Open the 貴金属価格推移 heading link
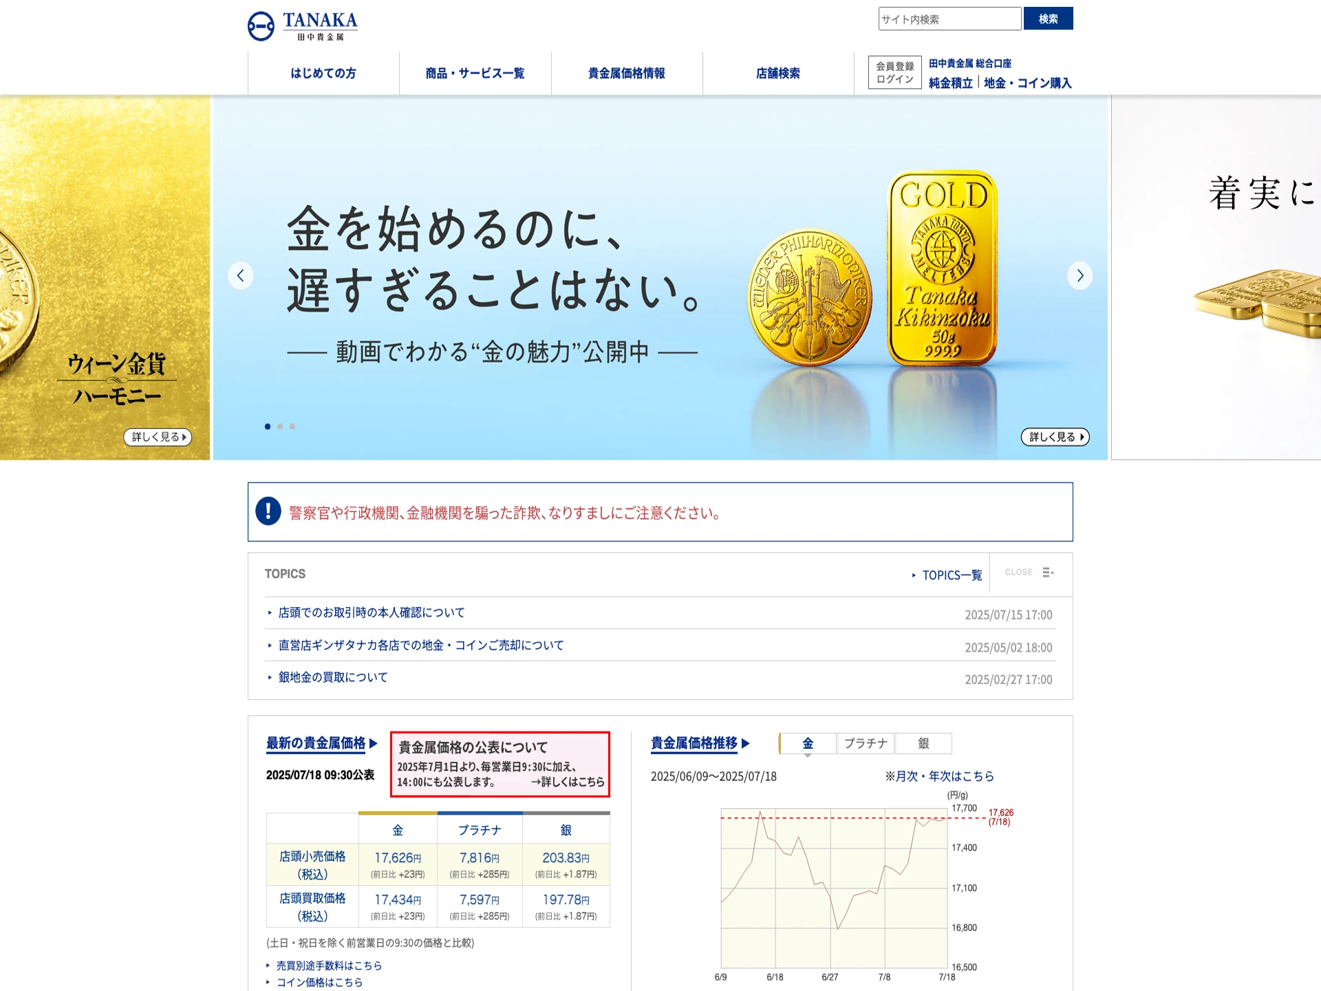 point(694,743)
